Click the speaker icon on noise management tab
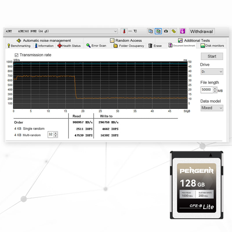This screenshot has height=232, width=232. click(19, 41)
